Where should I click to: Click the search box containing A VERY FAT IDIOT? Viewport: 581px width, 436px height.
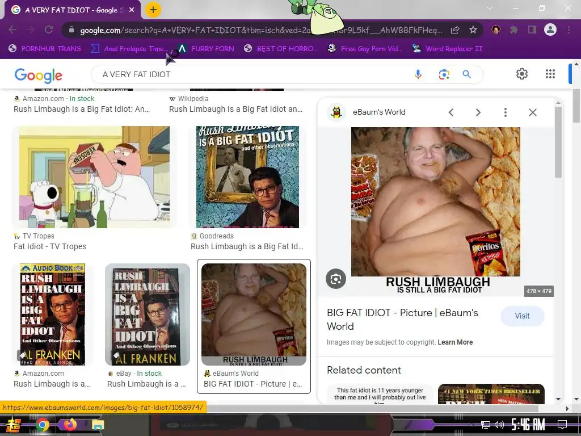coord(252,74)
